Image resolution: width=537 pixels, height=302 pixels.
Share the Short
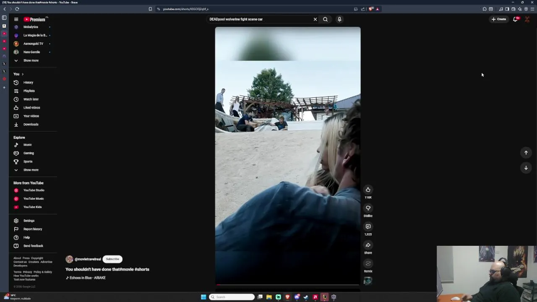click(x=368, y=245)
